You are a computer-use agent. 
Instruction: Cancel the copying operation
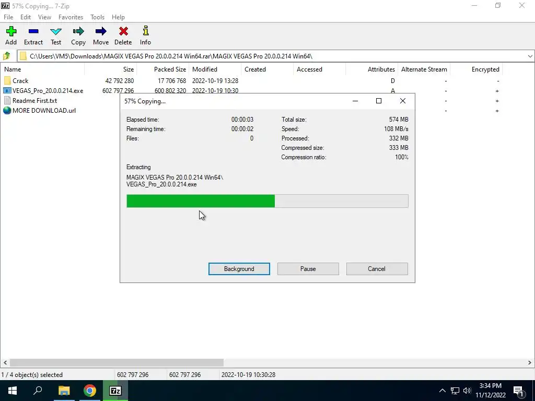click(x=377, y=269)
